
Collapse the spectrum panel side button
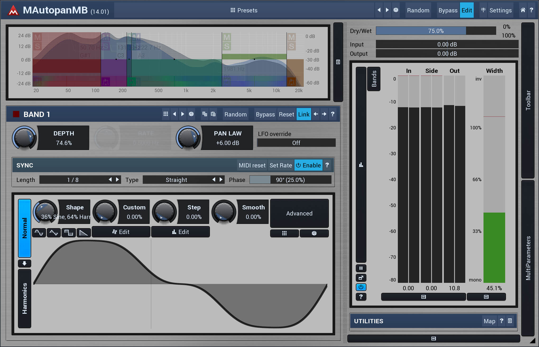click(338, 62)
